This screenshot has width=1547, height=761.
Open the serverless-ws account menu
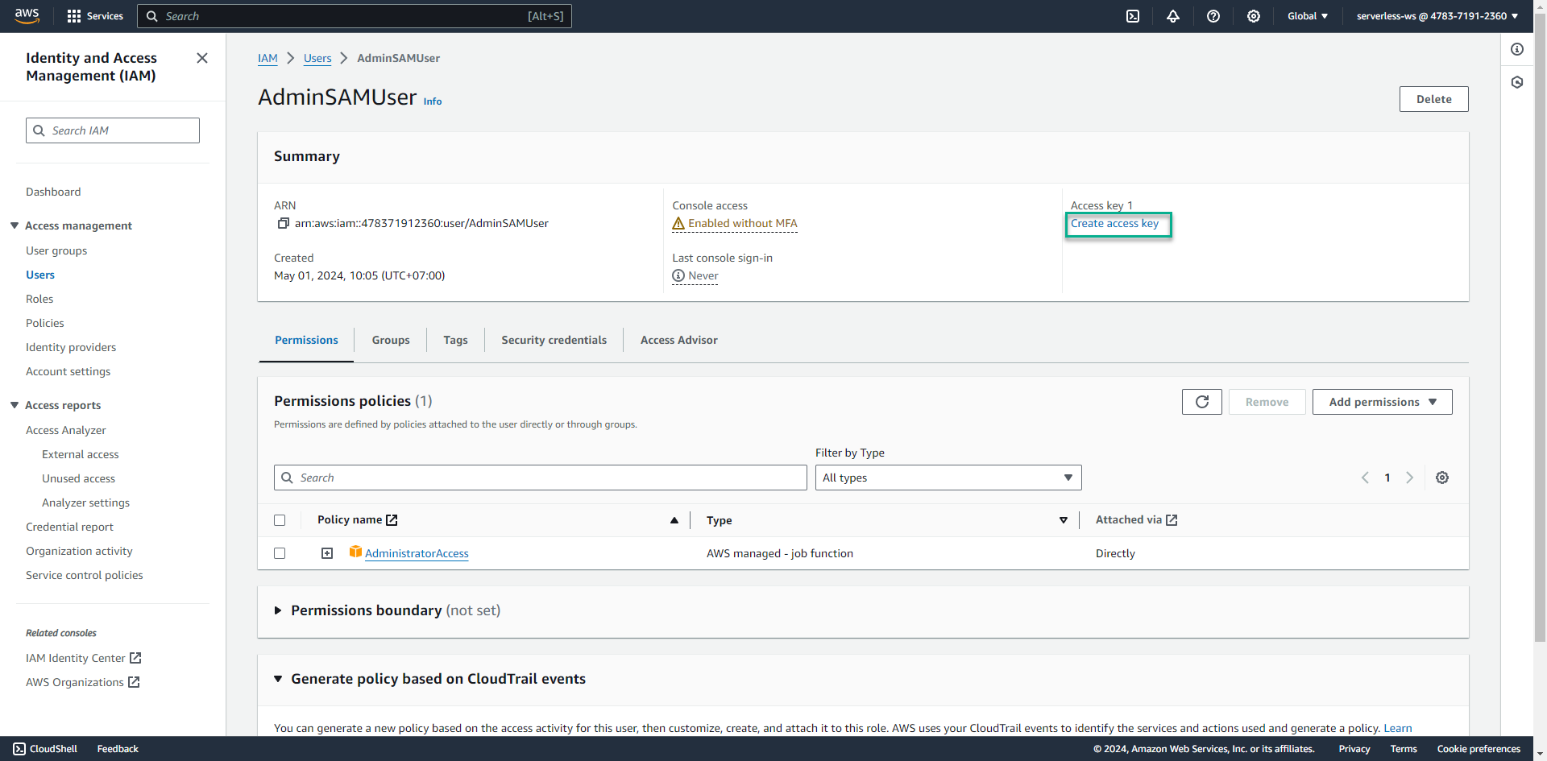[x=1437, y=16]
